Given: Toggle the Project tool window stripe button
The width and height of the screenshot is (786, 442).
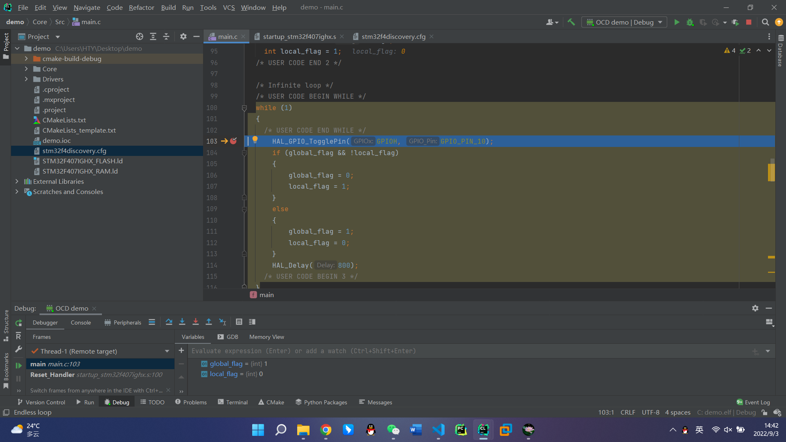Looking at the screenshot, I should coord(6,45).
